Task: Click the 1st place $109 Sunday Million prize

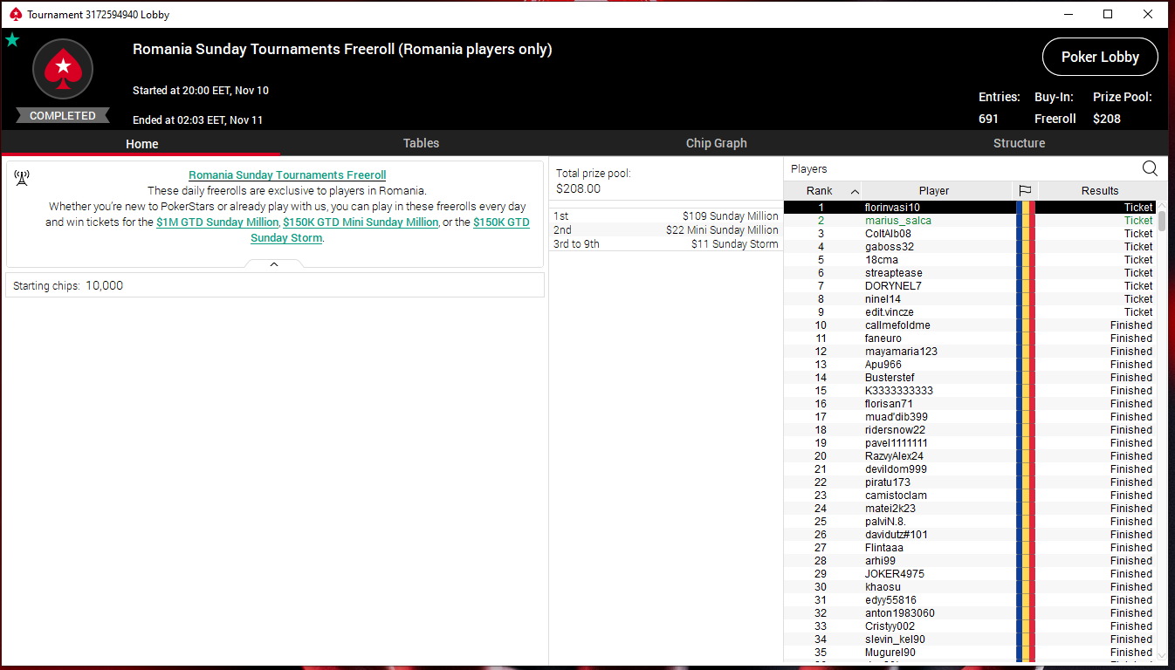Action: coord(665,216)
